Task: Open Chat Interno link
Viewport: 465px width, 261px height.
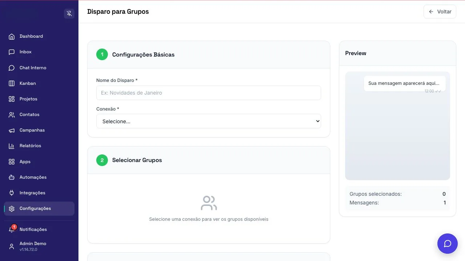Action: pyautogui.click(x=39, y=68)
